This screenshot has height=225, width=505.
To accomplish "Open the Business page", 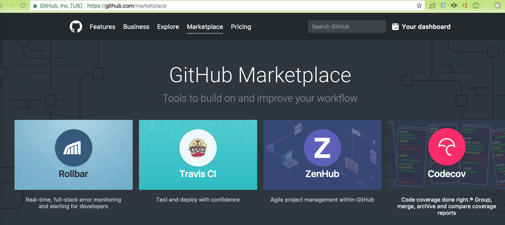I will [x=136, y=27].
